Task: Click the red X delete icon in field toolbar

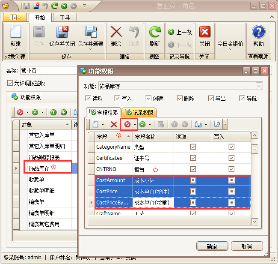Action: pyautogui.click(x=114, y=124)
